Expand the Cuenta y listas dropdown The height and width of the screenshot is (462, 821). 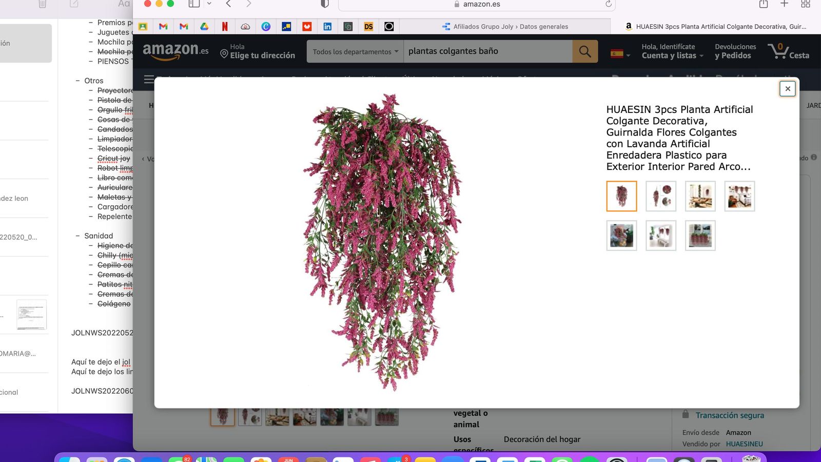click(x=671, y=55)
